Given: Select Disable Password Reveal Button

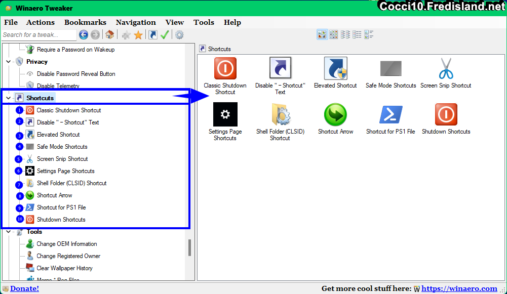Looking at the screenshot, I should 76,74.
